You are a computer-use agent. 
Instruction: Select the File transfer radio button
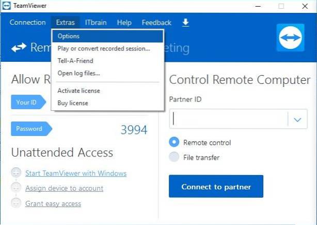point(174,158)
